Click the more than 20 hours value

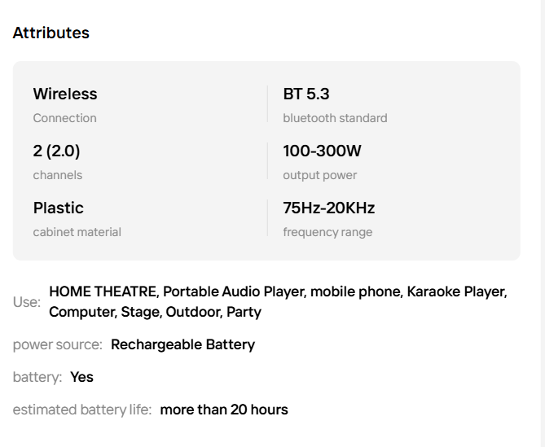(x=224, y=410)
